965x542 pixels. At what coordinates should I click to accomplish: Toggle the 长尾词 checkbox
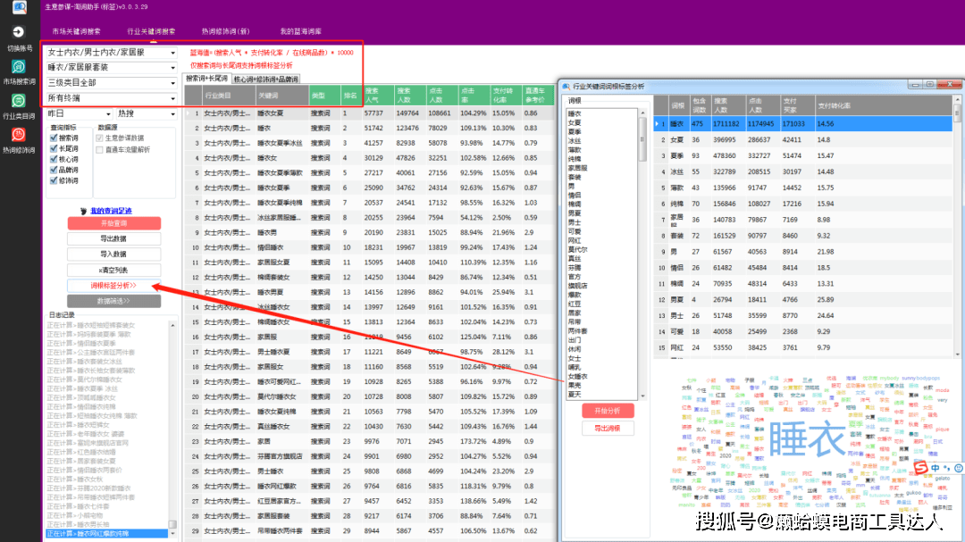[54, 149]
